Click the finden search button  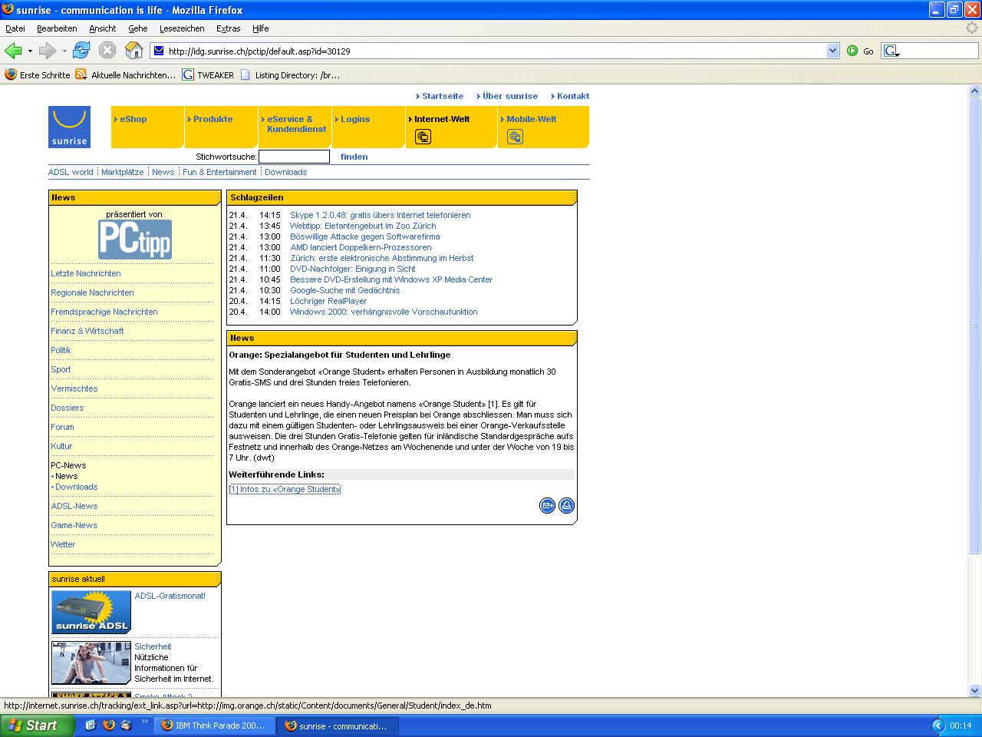(x=354, y=157)
